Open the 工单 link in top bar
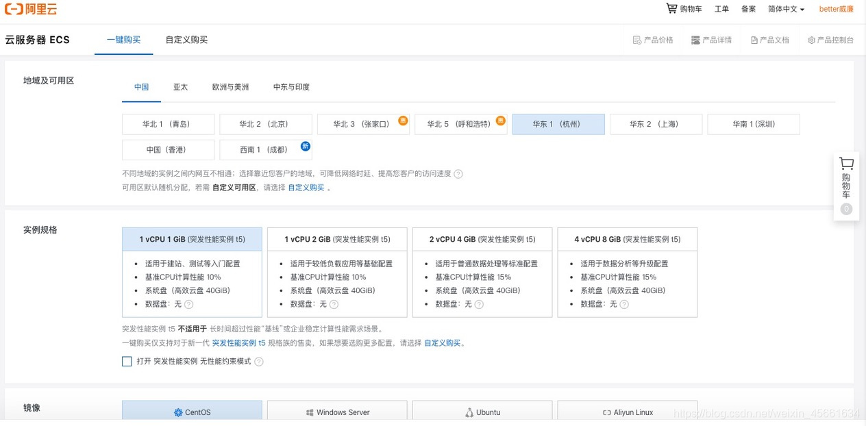Image resolution: width=866 pixels, height=426 pixels. pyautogui.click(x=721, y=9)
